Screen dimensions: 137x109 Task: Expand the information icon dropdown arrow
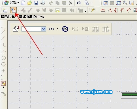tap(92, 4)
